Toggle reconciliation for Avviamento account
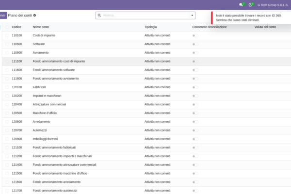The height and width of the screenshot is (194, 291). [x=195, y=53]
